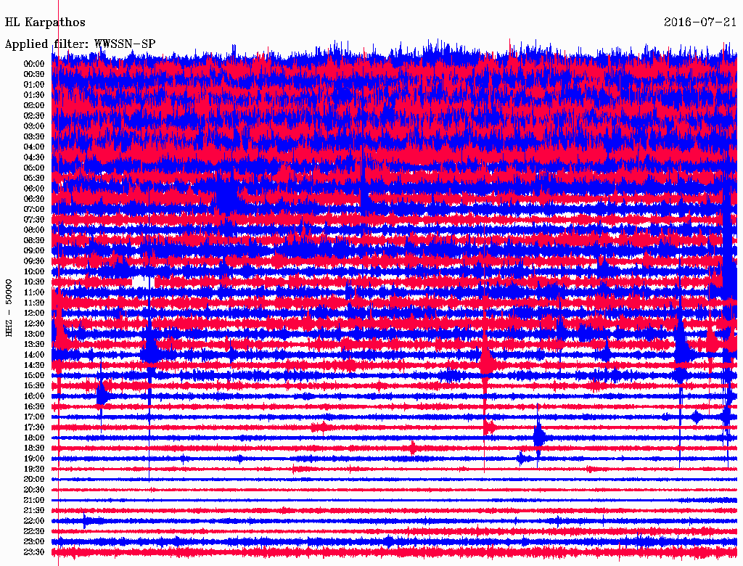Viewport: 743px width, 566px height.
Task: Click the "HL Karpathos" station title
Action: pyautogui.click(x=45, y=22)
